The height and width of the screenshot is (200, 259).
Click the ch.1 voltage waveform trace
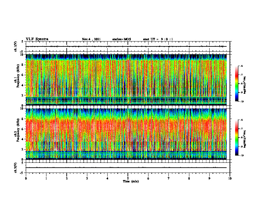(x=126, y=46)
